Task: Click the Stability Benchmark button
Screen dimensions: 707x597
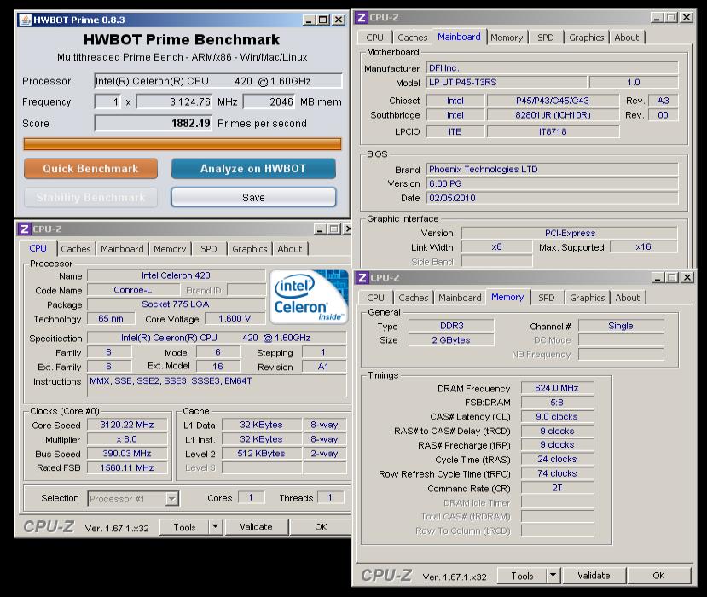Action: (x=90, y=198)
